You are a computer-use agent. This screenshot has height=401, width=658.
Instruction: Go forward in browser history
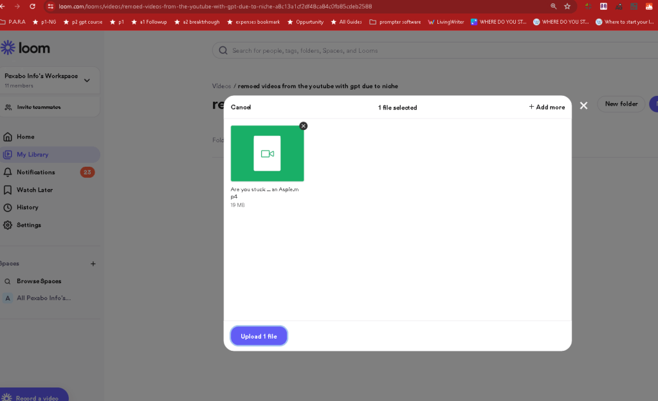pyautogui.click(x=17, y=6)
